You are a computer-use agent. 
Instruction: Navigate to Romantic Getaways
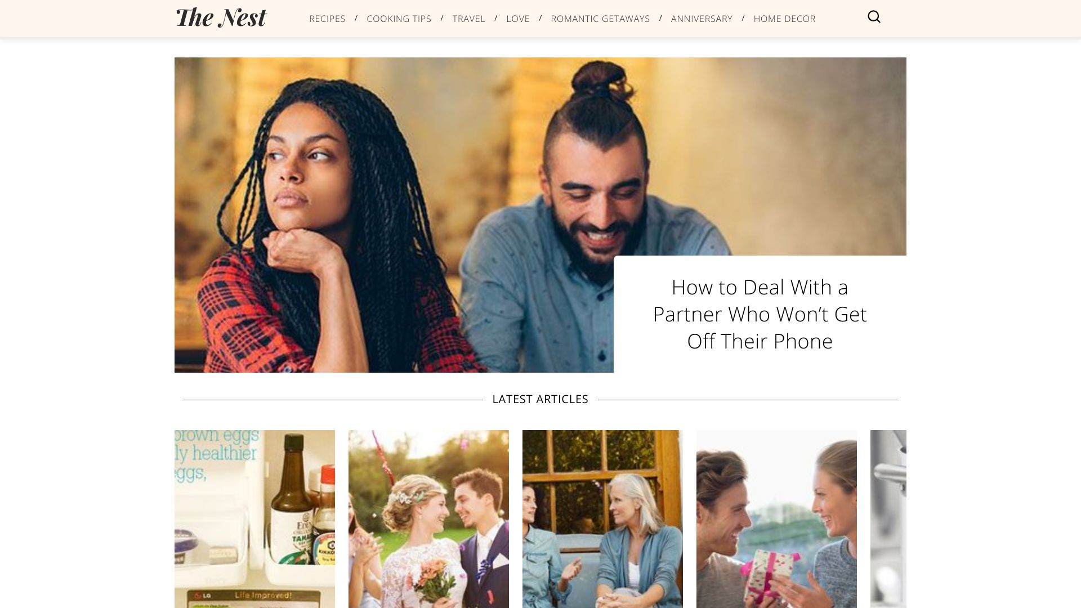pyautogui.click(x=600, y=19)
